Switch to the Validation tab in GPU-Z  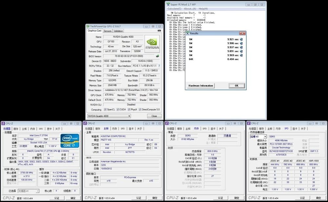pyautogui.click(x=118, y=31)
